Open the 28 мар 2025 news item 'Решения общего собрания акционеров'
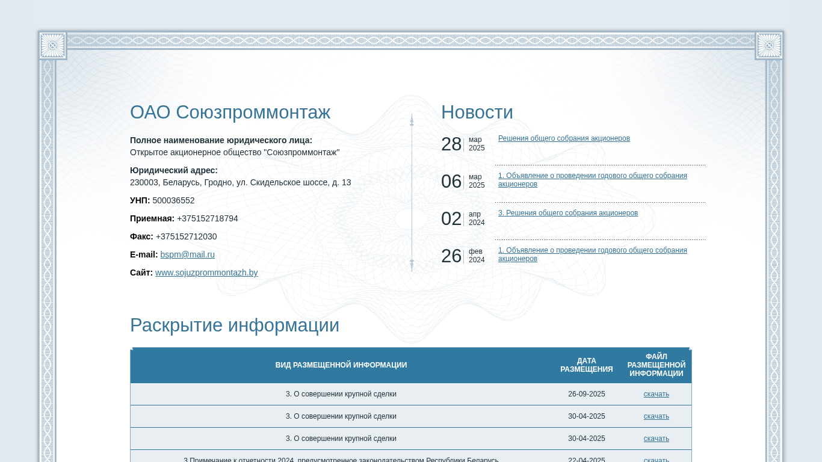 pos(564,138)
